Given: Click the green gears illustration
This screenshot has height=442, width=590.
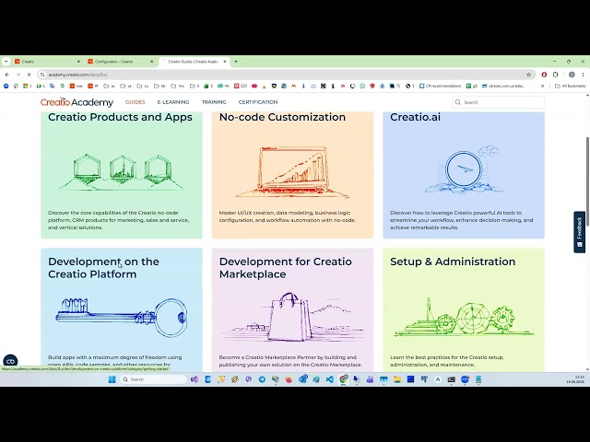Looking at the screenshot, I should 464,318.
